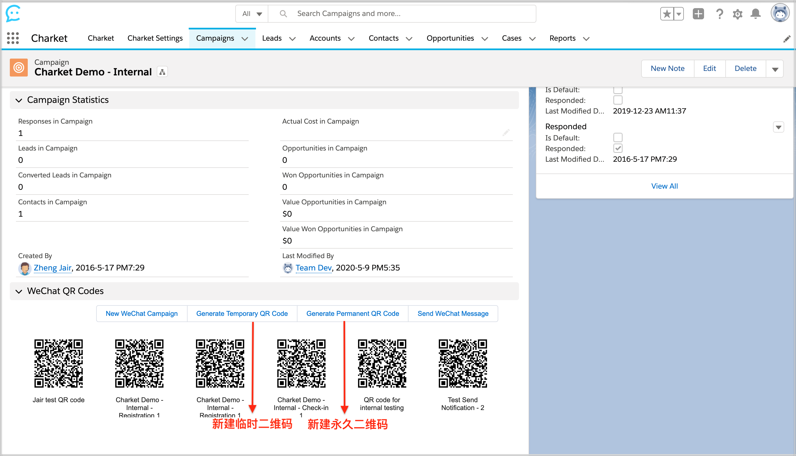Open the Charket Settings tab

[x=155, y=38]
